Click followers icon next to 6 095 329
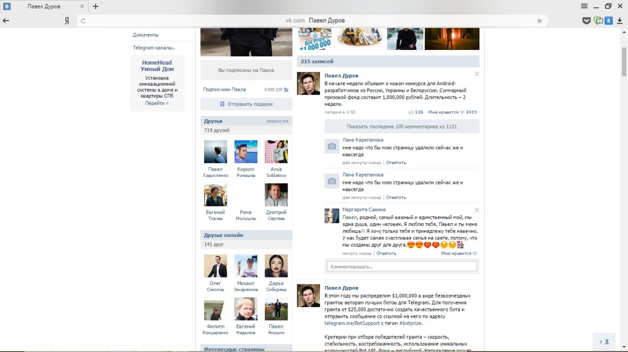628x352 pixels. tap(286, 90)
